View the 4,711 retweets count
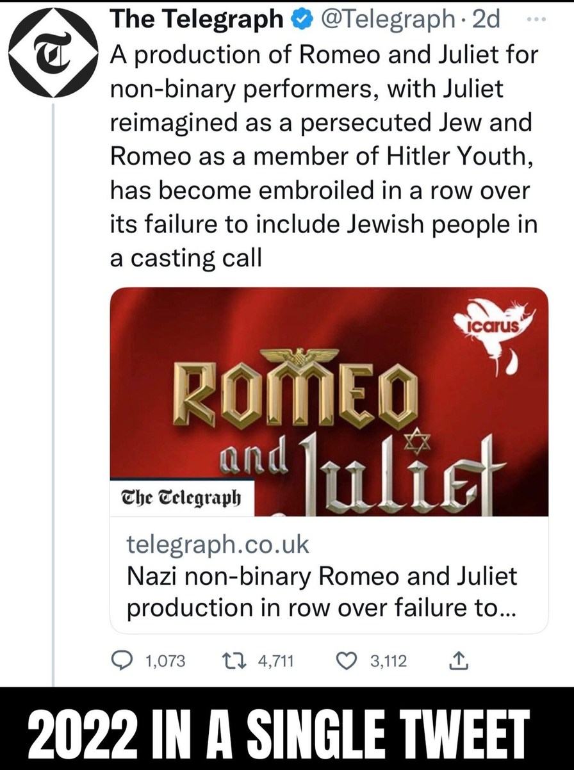This screenshot has width=574, height=770. [x=275, y=661]
